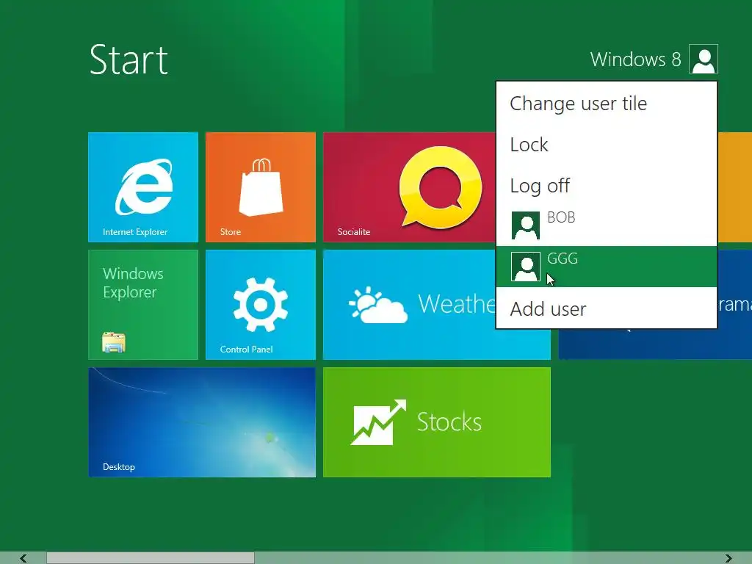This screenshot has height=564, width=752.
Task: Click the Windows 8 username text
Action: (x=635, y=59)
